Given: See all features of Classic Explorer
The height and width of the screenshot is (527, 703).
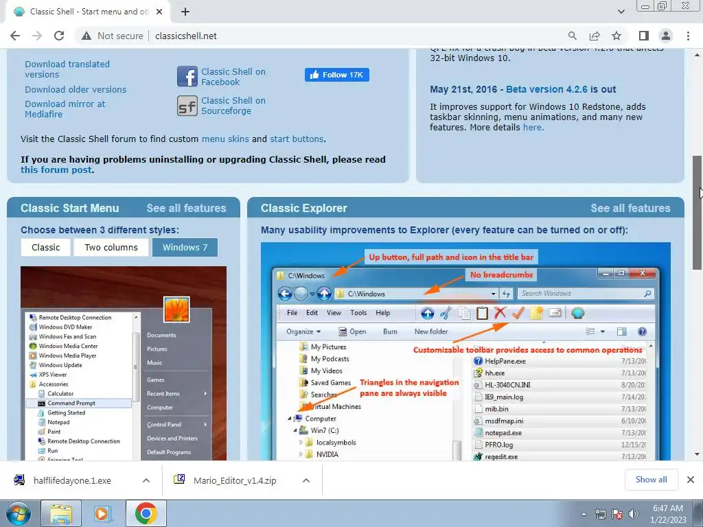Looking at the screenshot, I should click(630, 208).
